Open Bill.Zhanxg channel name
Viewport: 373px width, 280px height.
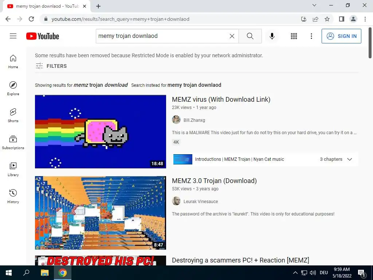point(194,120)
